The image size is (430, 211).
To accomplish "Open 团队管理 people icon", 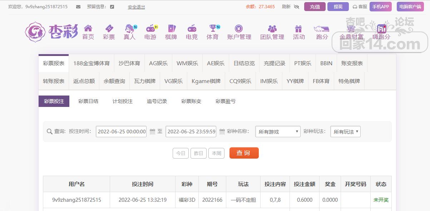I will pyautogui.click(x=272, y=28).
